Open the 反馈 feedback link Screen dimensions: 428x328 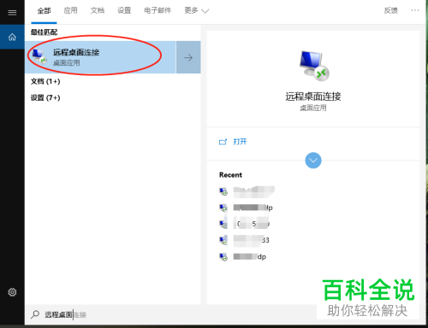click(x=390, y=10)
